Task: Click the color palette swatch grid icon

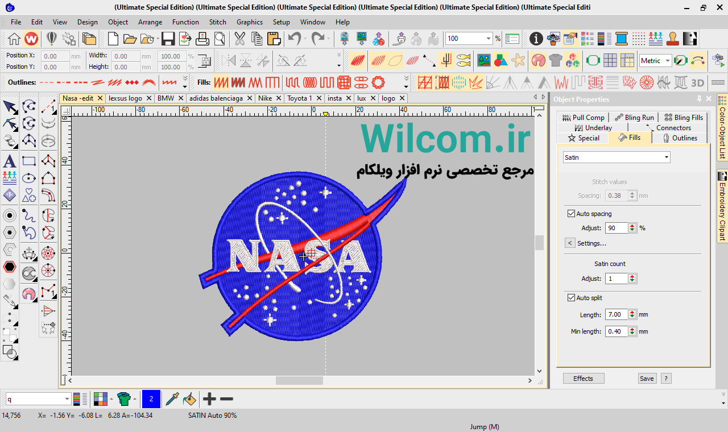Action: click(100, 399)
